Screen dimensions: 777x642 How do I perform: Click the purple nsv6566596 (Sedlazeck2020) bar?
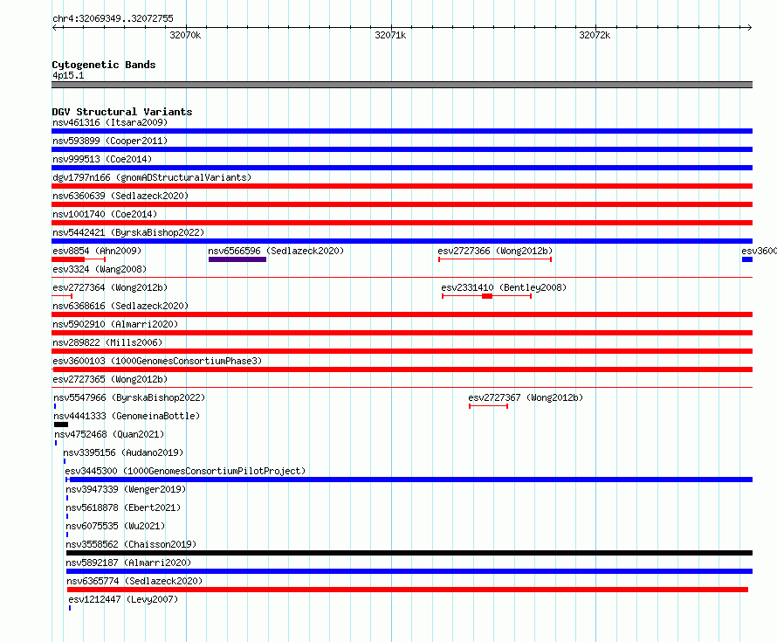point(237,259)
